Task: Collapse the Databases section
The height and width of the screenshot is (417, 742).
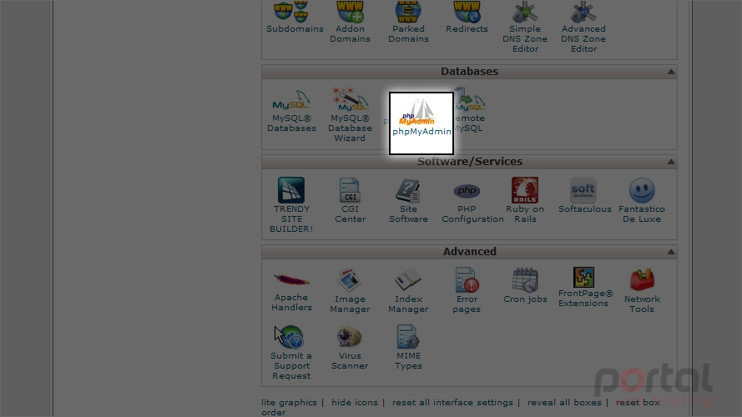Action: [671, 72]
